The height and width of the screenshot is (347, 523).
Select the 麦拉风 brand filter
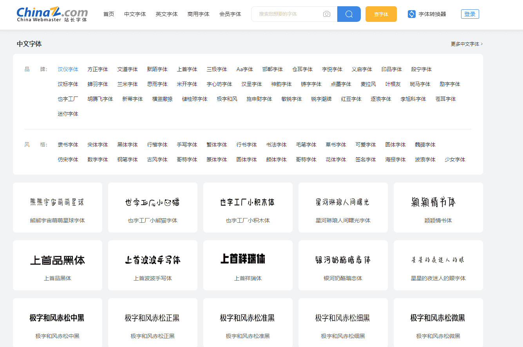368,84
